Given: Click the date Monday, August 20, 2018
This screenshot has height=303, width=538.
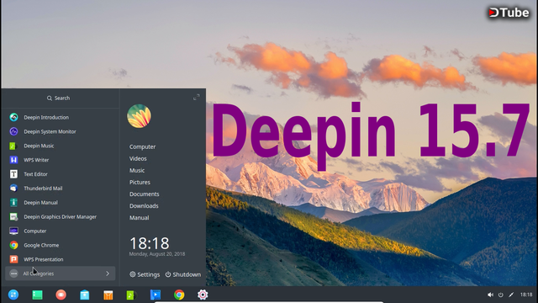Looking at the screenshot, I should [x=157, y=254].
